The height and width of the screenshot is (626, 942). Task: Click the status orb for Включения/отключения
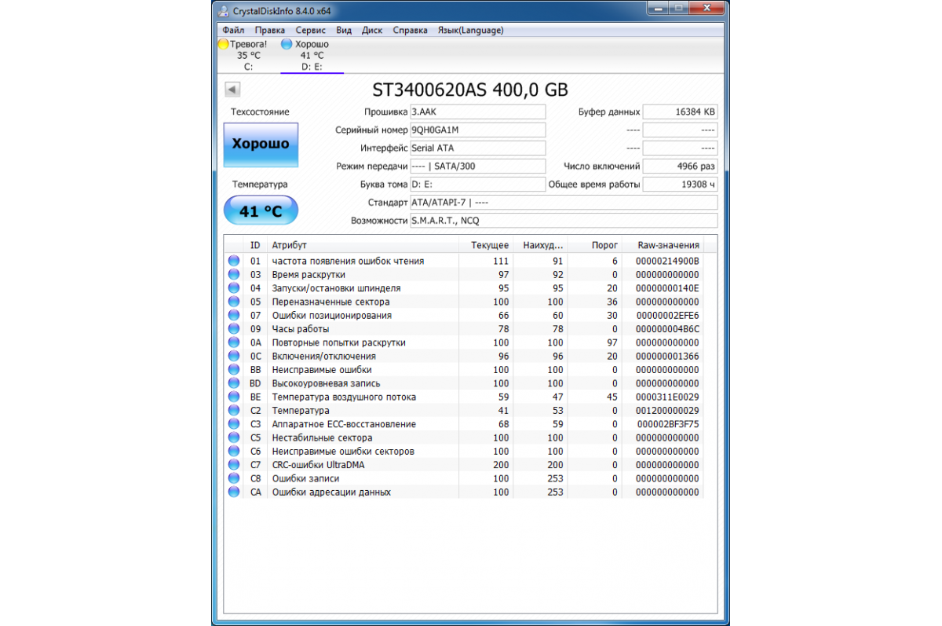[x=234, y=356]
